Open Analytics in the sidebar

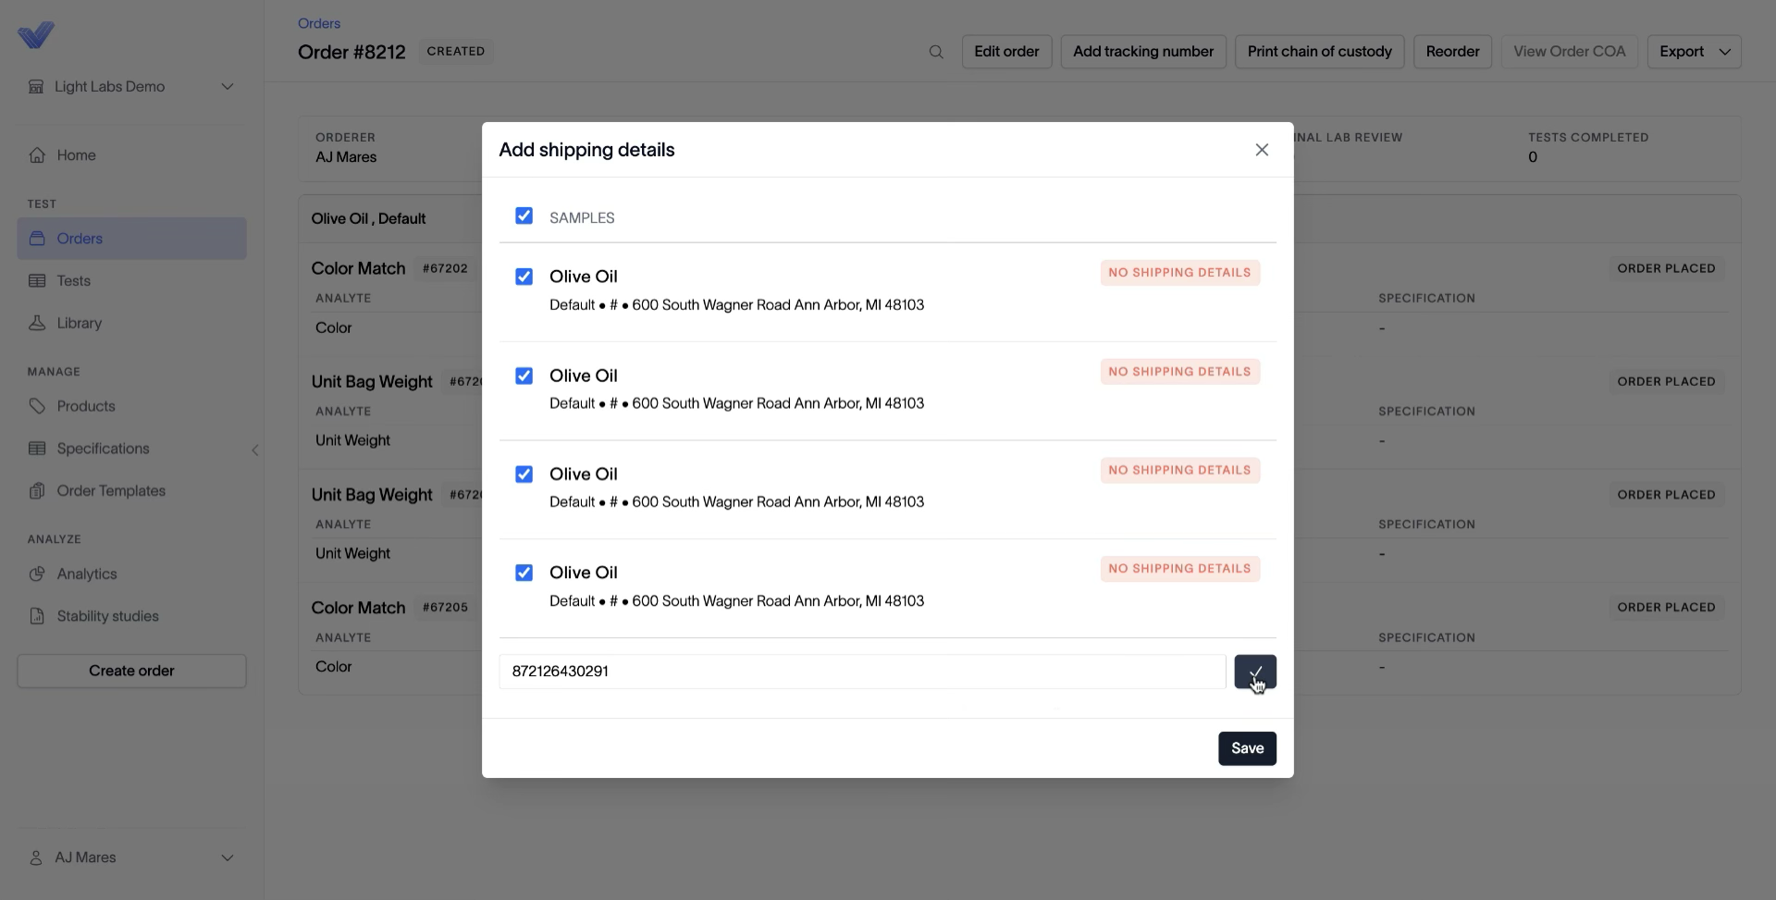[x=131, y=574]
